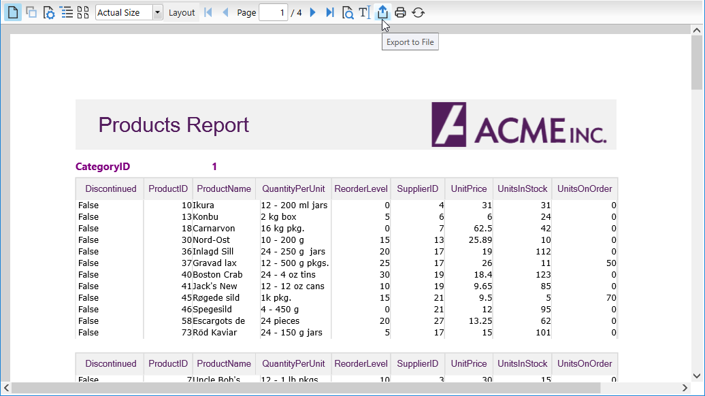Click the single page view icon

pos(12,12)
